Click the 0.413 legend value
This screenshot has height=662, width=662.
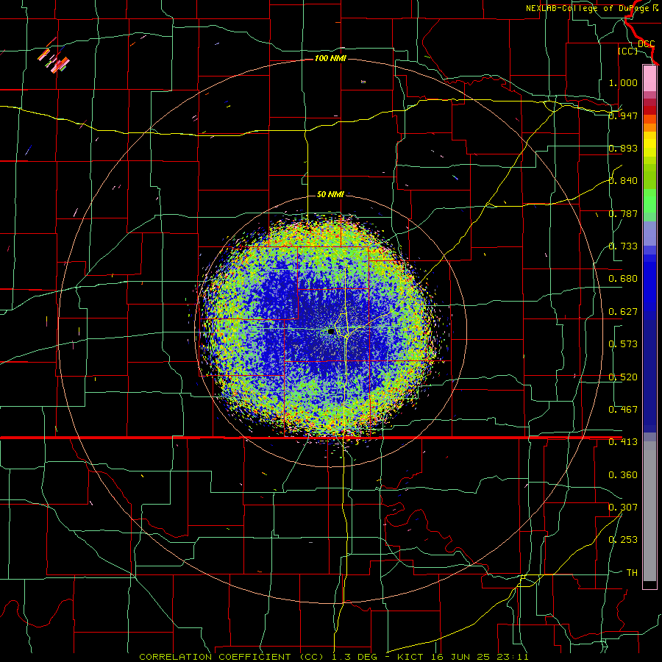coord(623,442)
